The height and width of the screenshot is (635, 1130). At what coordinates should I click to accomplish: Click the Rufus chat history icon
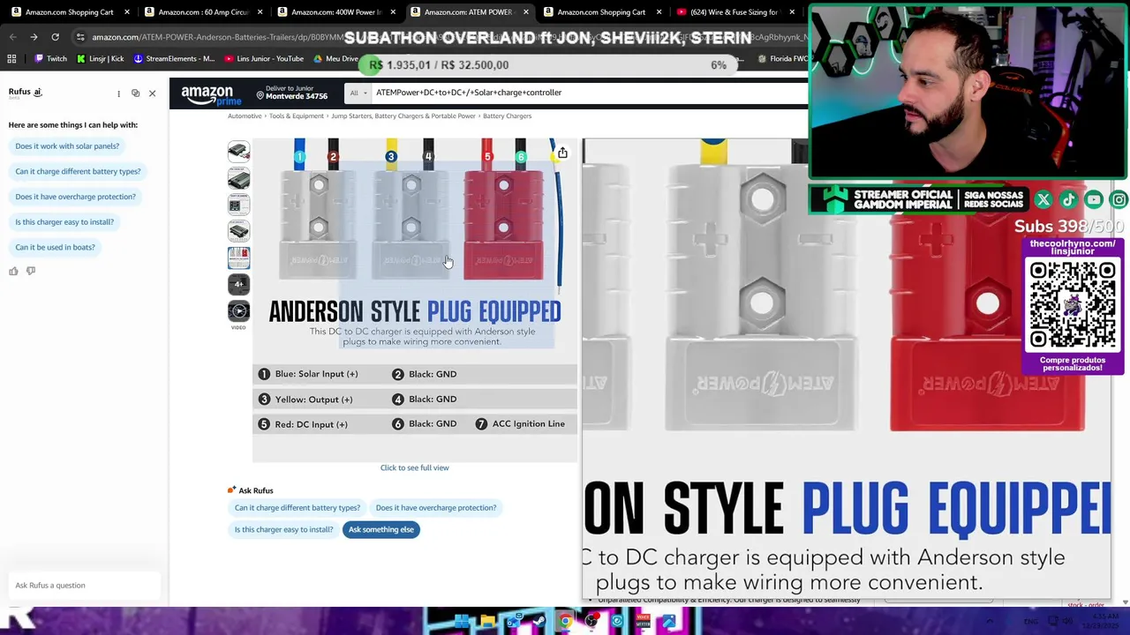[x=135, y=93]
